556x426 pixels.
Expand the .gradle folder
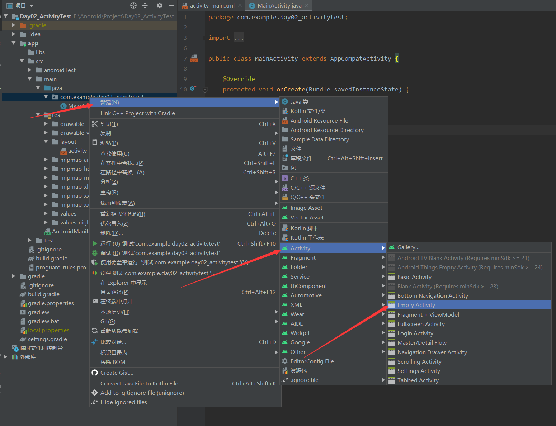point(14,25)
